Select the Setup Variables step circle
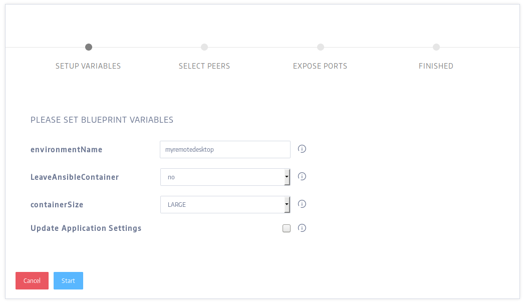525x305 pixels. (88, 47)
